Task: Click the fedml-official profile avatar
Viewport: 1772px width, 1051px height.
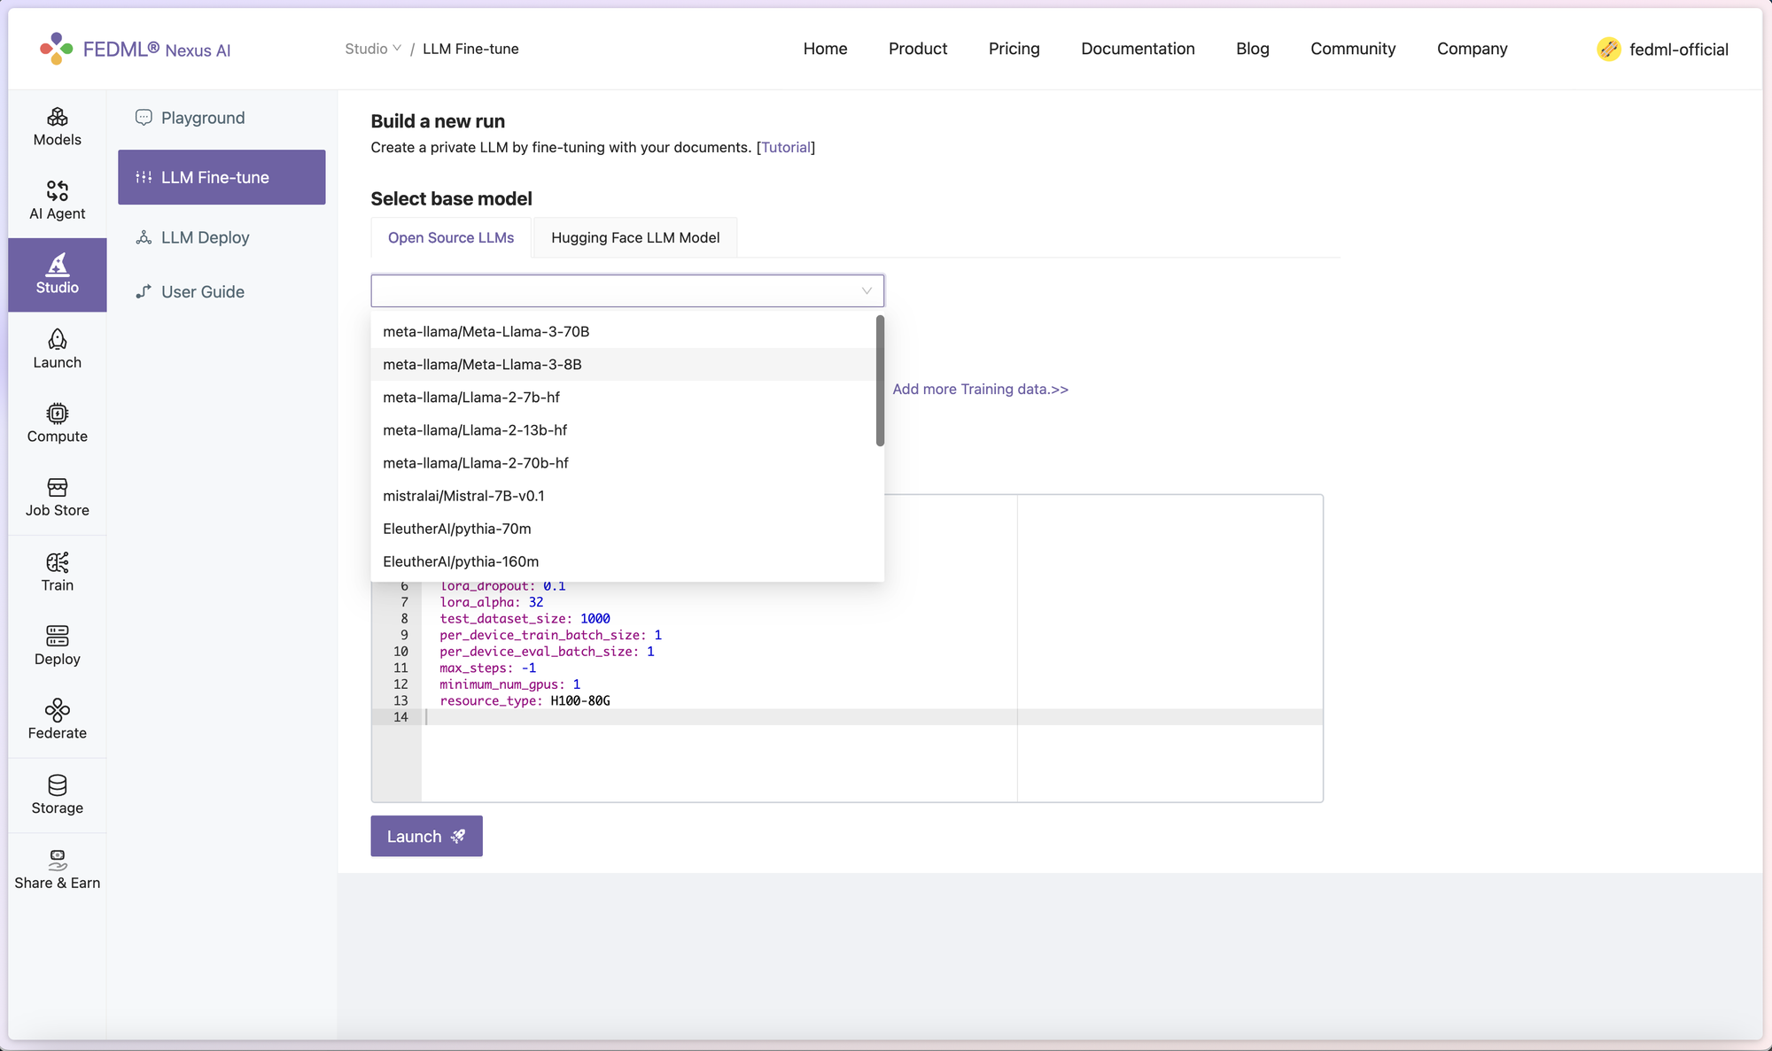Action: click(1608, 50)
